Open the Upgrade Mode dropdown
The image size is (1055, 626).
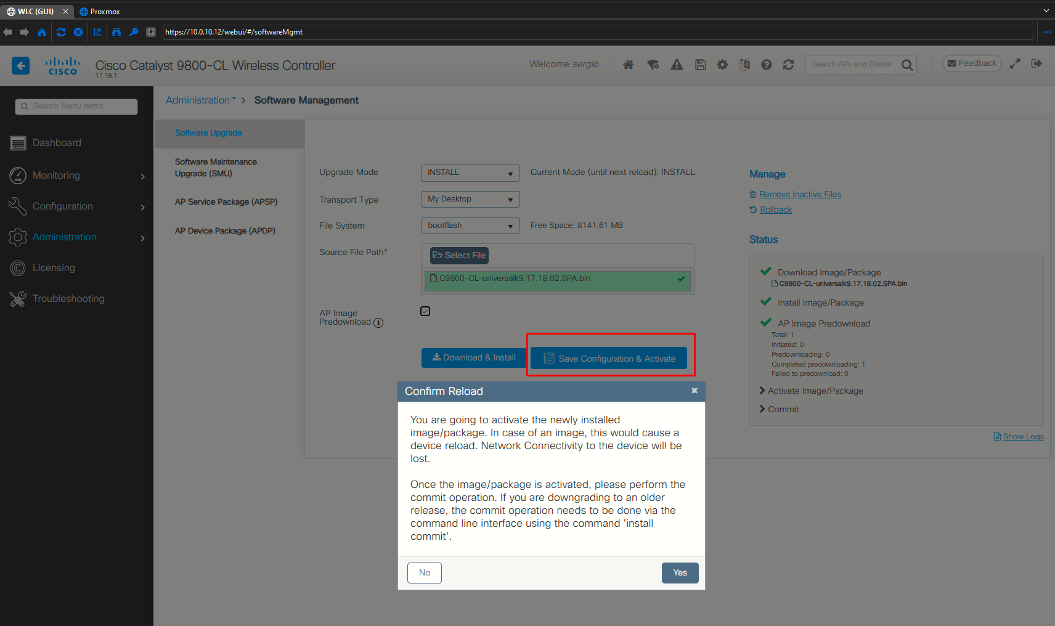pos(470,173)
